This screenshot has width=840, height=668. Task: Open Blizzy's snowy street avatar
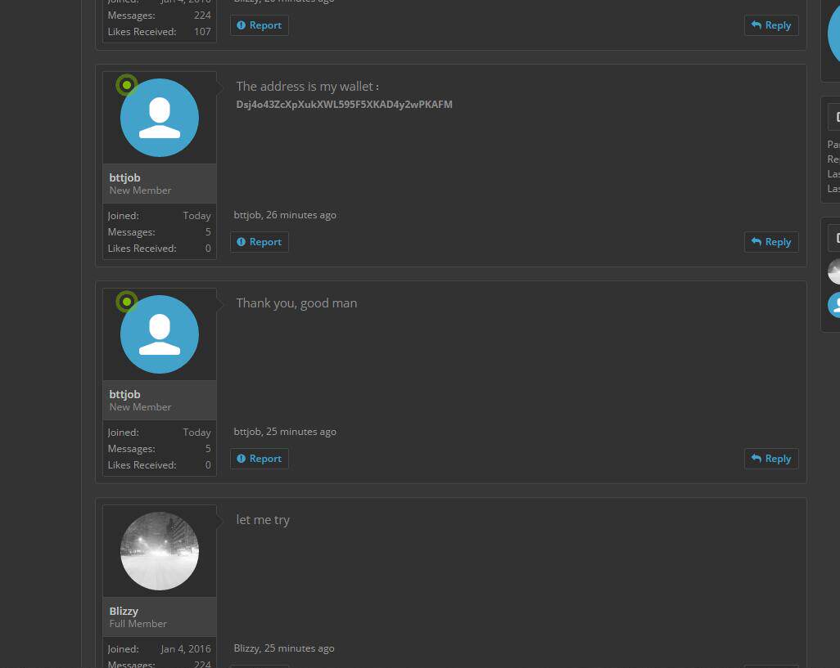[x=160, y=551]
